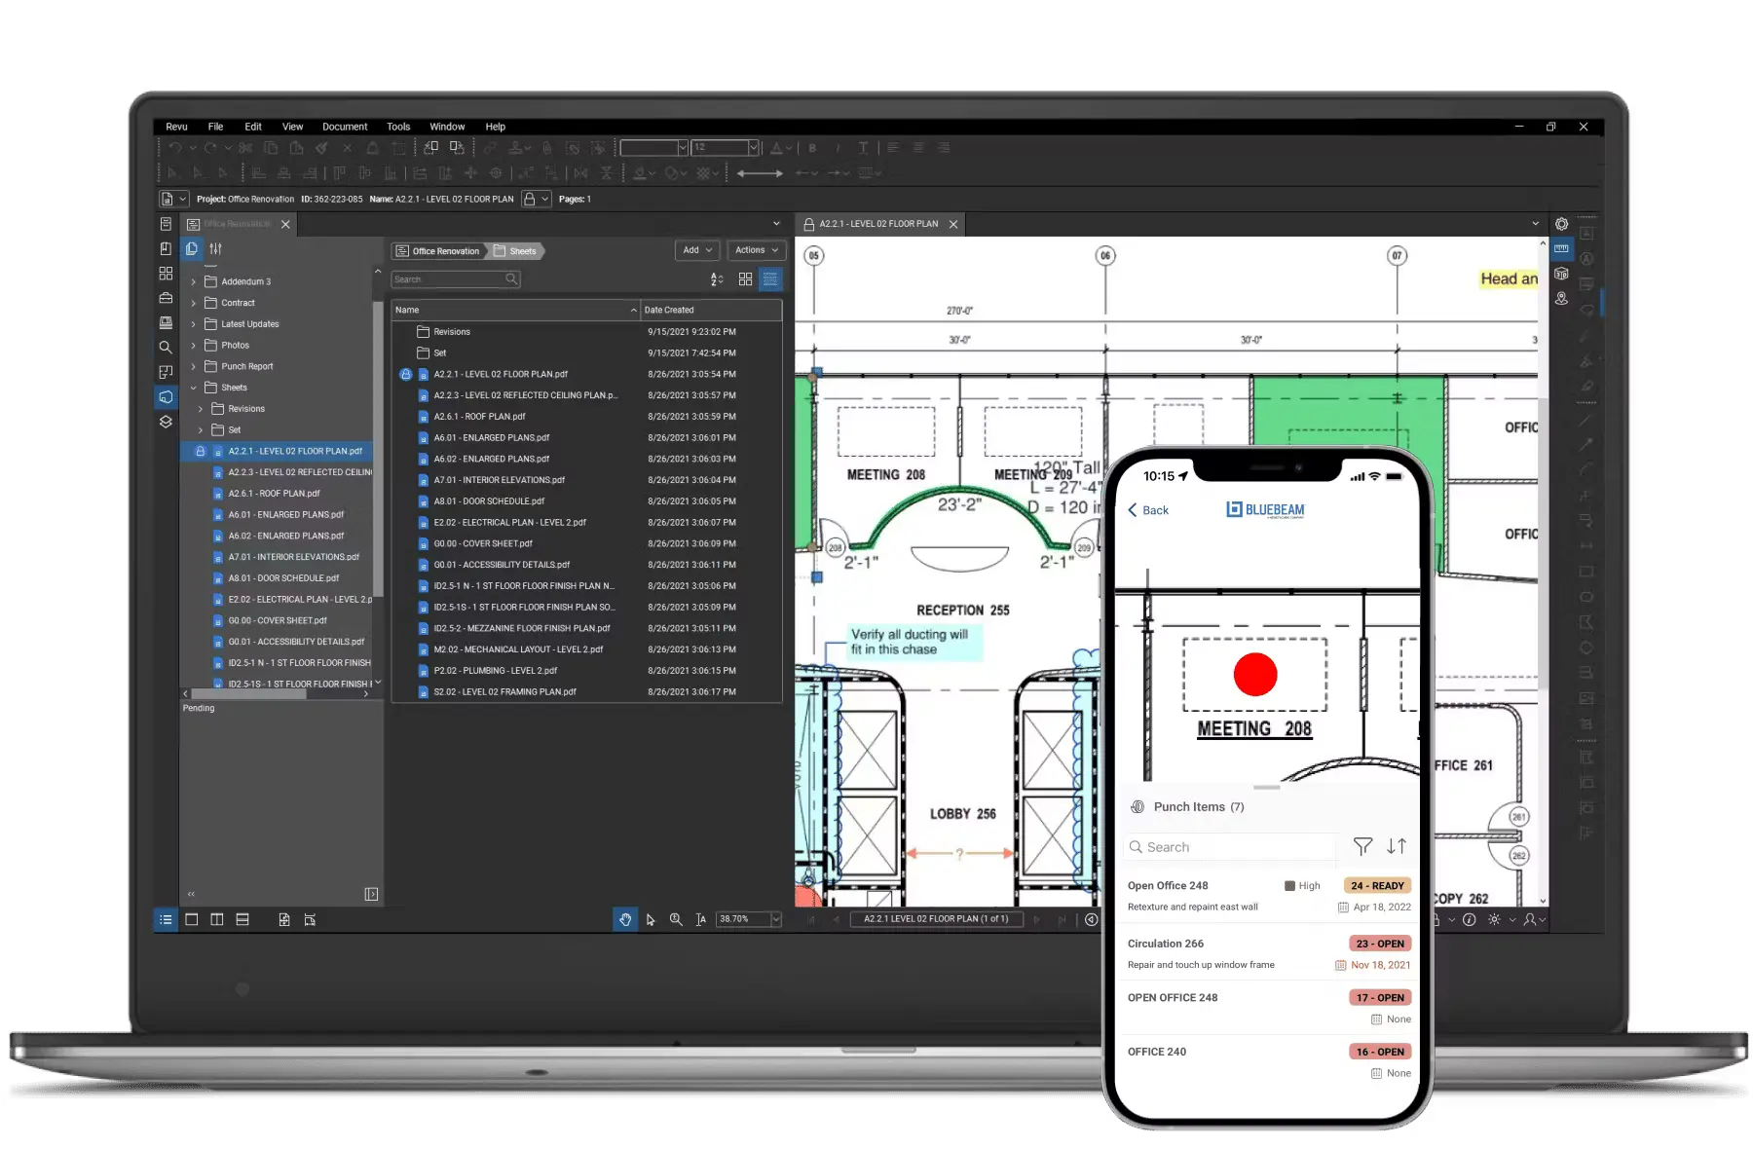Open the Document menu

[345, 127]
